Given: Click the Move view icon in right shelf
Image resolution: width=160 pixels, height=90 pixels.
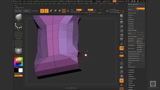Looking at the screenshot, I should 121,67.
